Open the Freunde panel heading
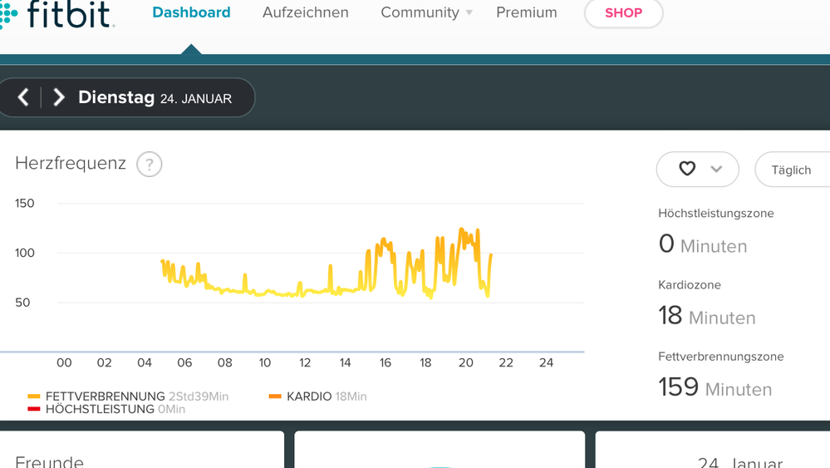The image size is (830, 468). pyautogui.click(x=50, y=461)
